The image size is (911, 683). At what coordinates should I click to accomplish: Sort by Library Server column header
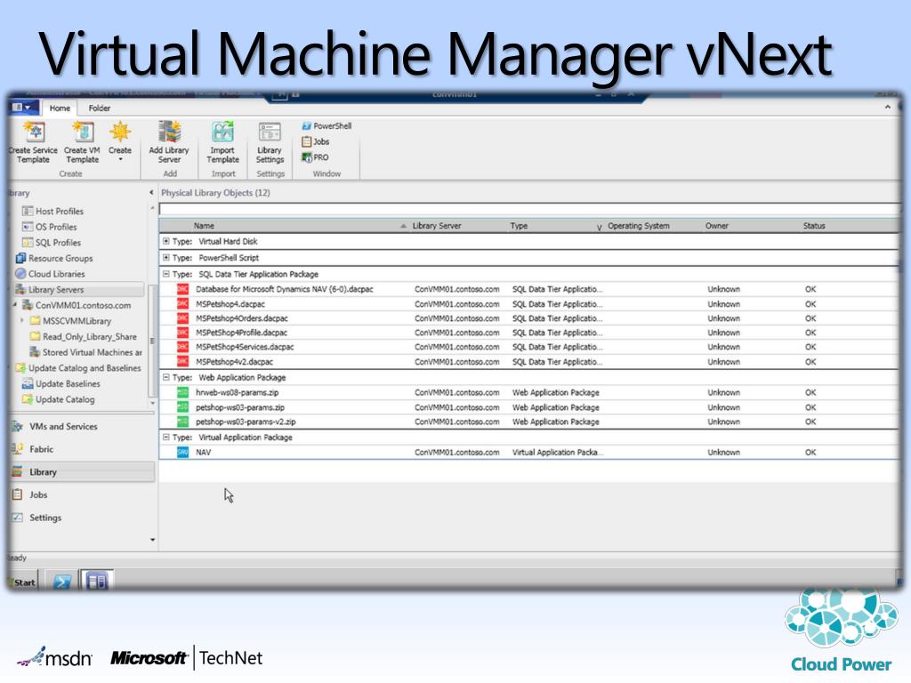pyautogui.click(x=436, y=225)
